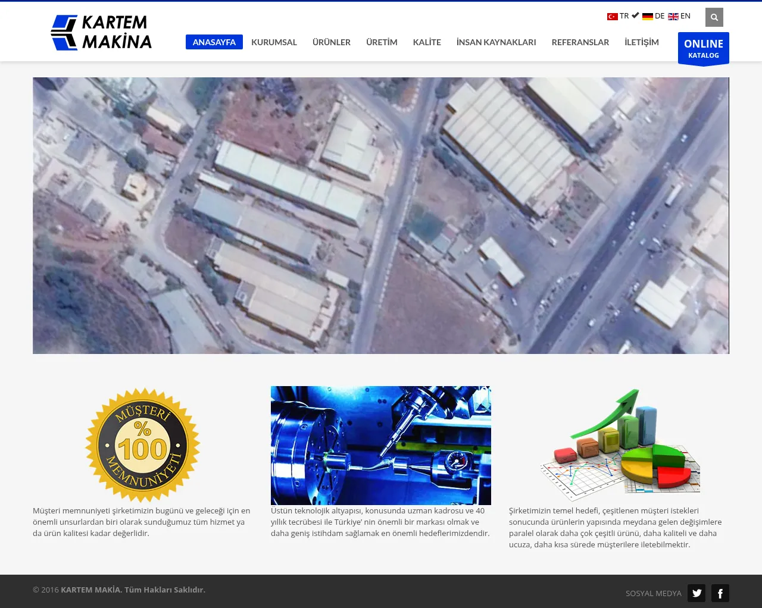
Task: Go to ANASAYFA home tab
Action: pos(214,42)
